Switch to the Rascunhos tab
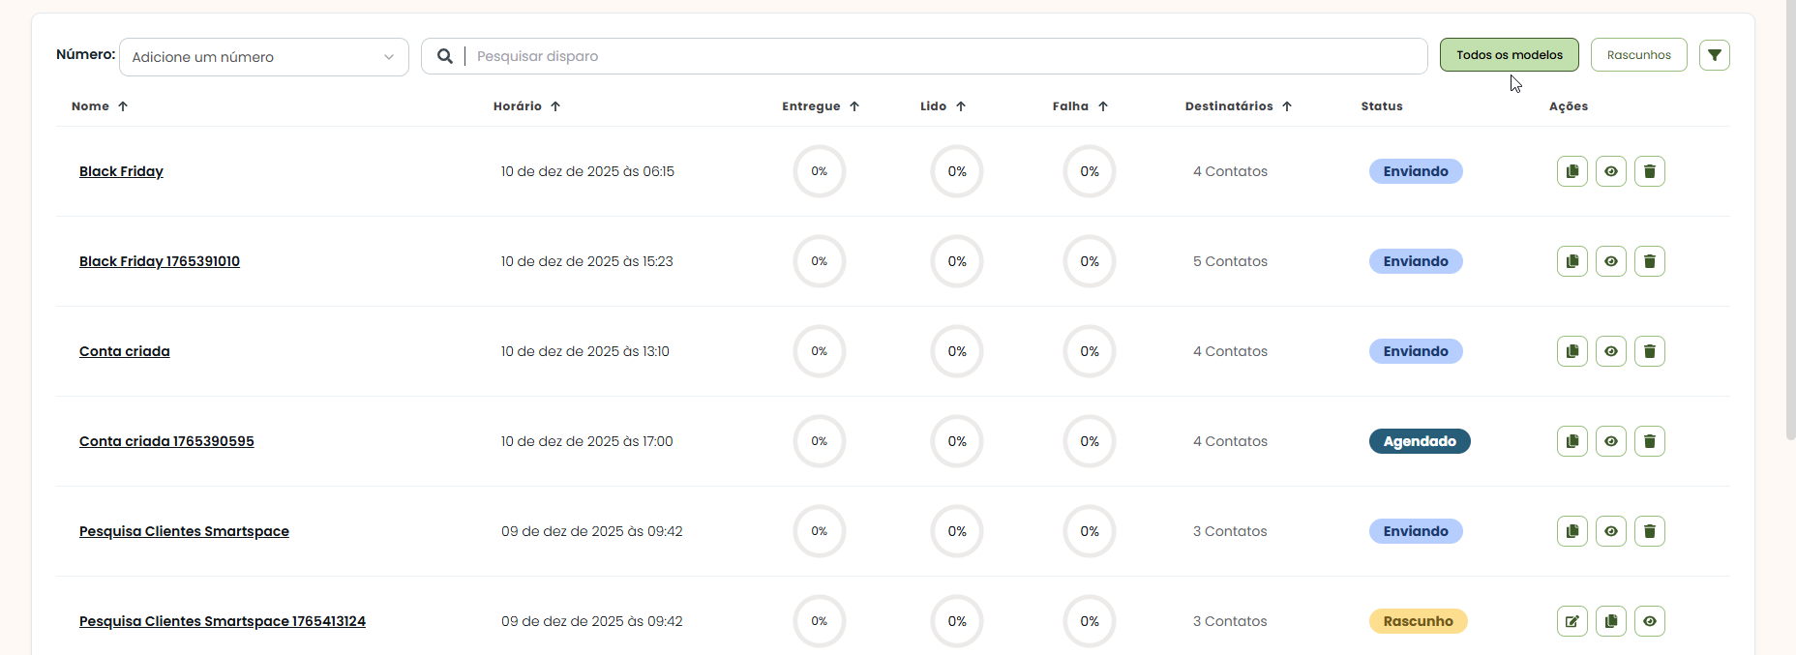This screenshot has width=1796, height=655. point(1638,55)
